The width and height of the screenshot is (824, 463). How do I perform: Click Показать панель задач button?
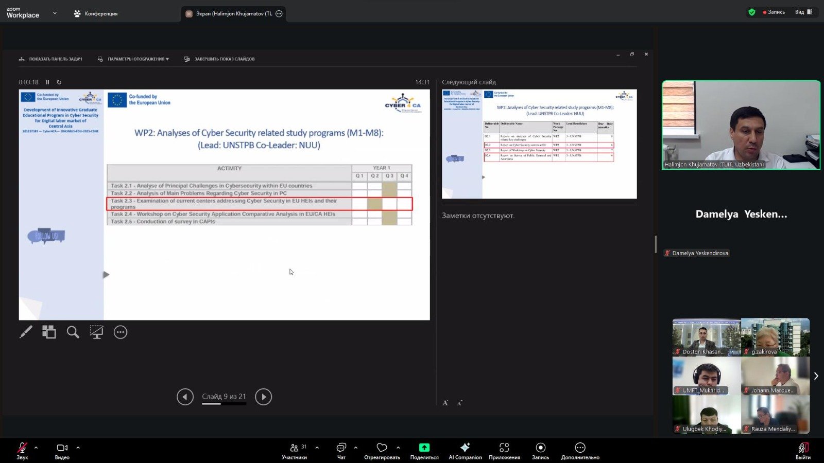click(50, 59)
